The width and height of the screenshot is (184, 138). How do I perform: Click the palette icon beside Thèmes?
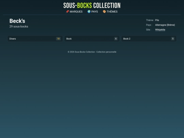[x=104, y=12]
